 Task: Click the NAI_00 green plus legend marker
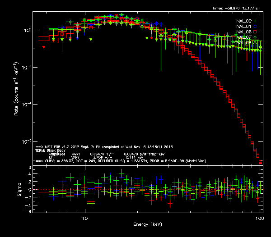(255, 21)
